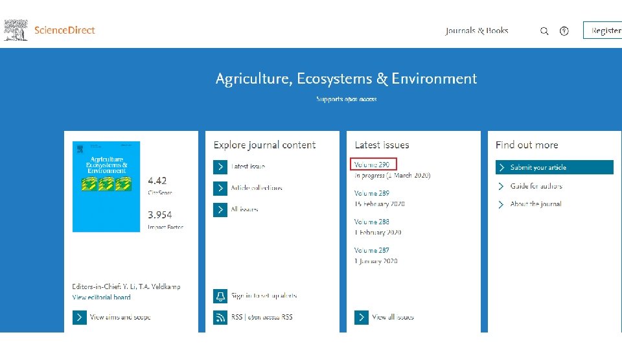Click the Register button

(603, 30)
